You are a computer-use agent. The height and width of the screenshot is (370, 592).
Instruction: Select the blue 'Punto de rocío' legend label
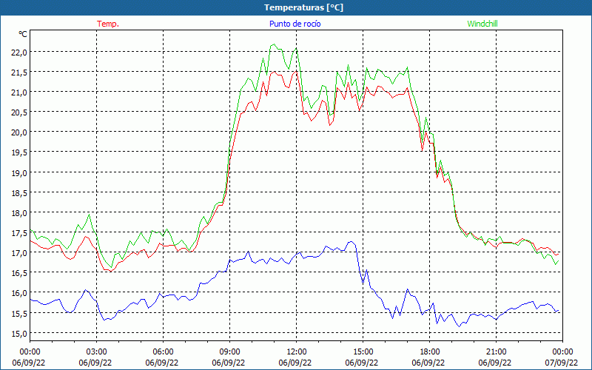(295, 24)
